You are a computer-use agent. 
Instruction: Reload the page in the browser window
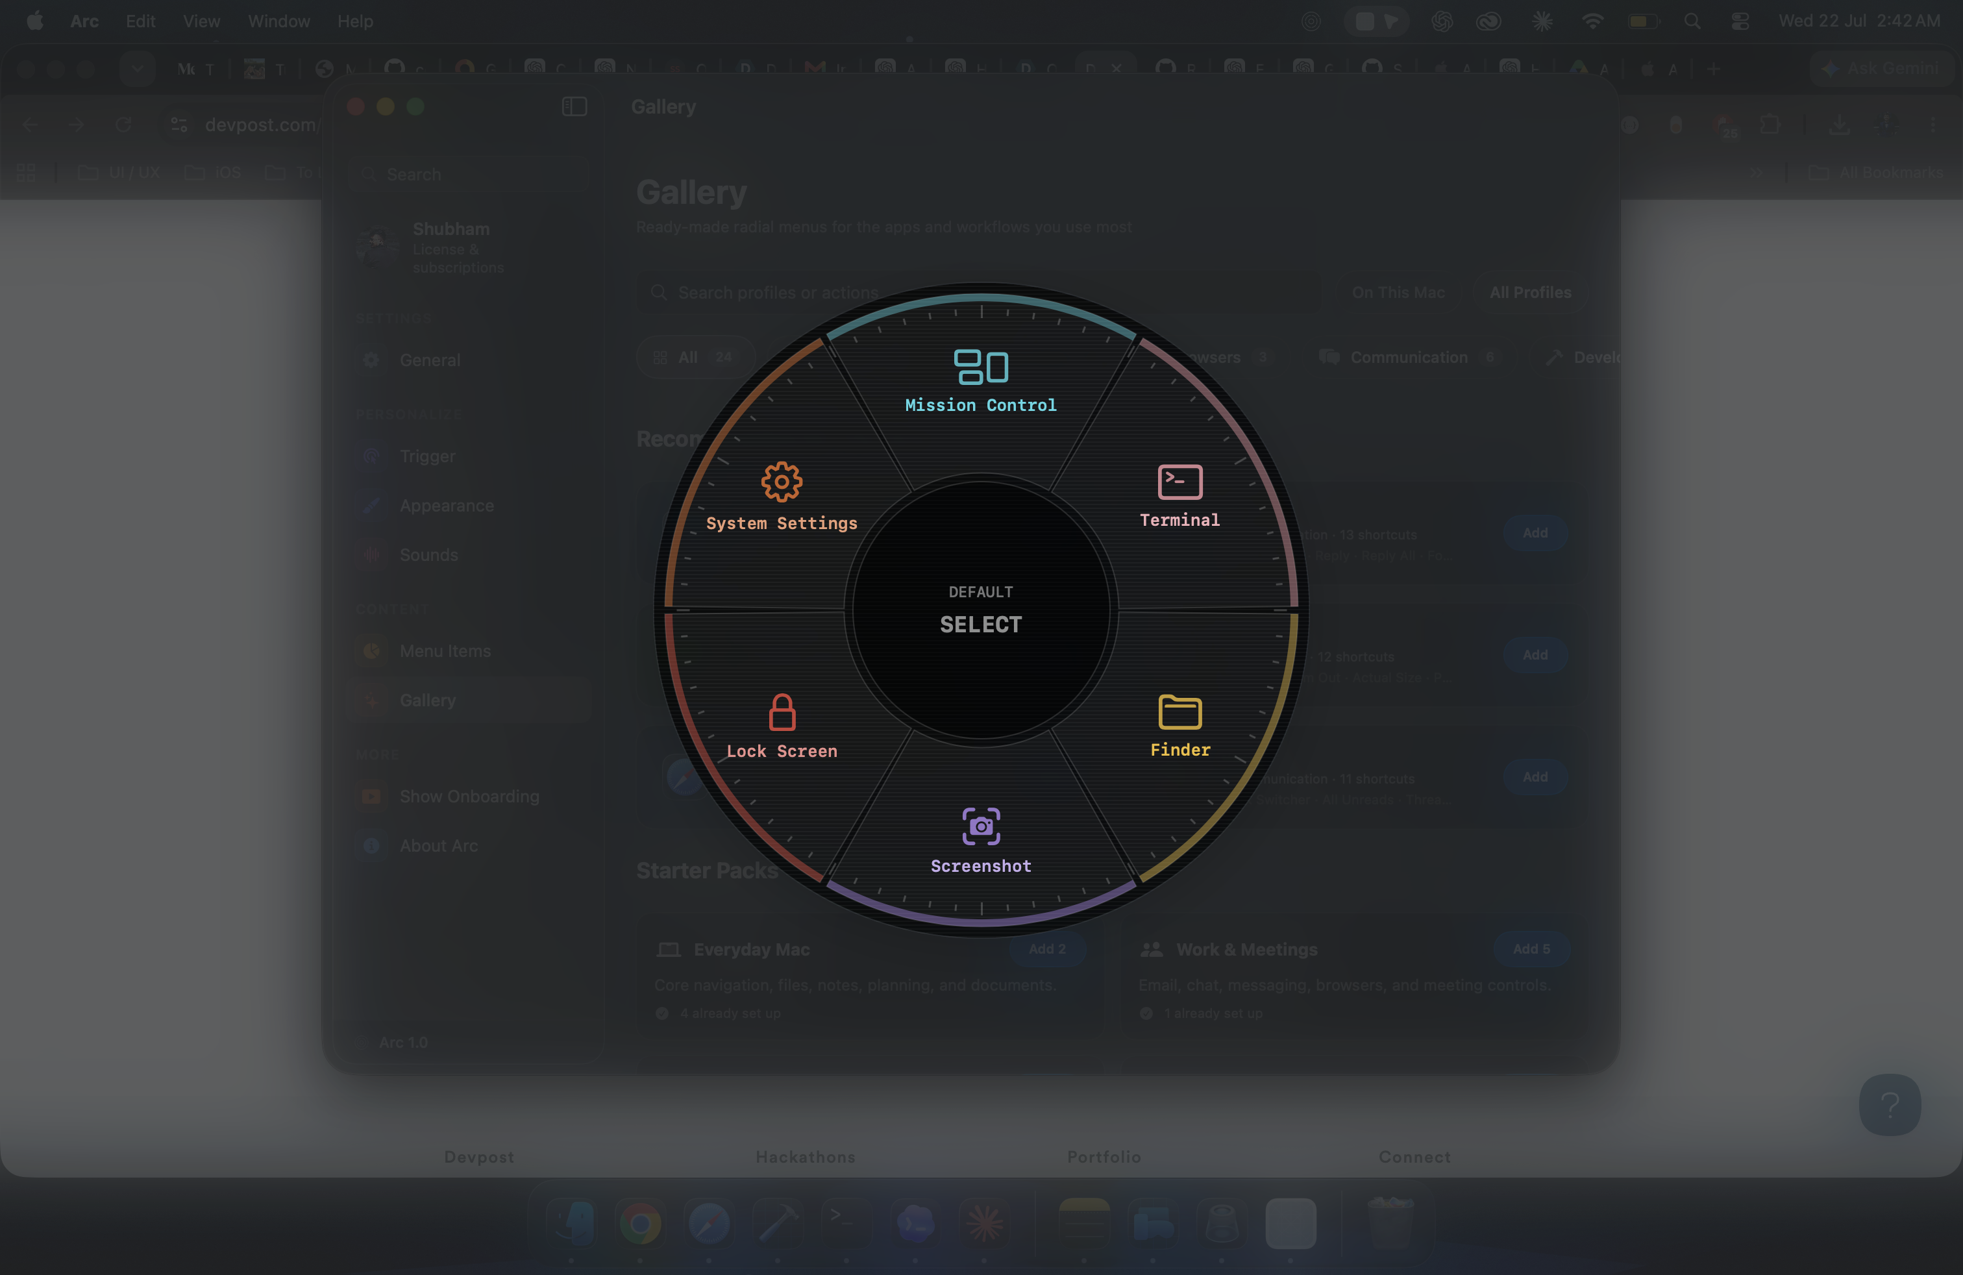123,125
